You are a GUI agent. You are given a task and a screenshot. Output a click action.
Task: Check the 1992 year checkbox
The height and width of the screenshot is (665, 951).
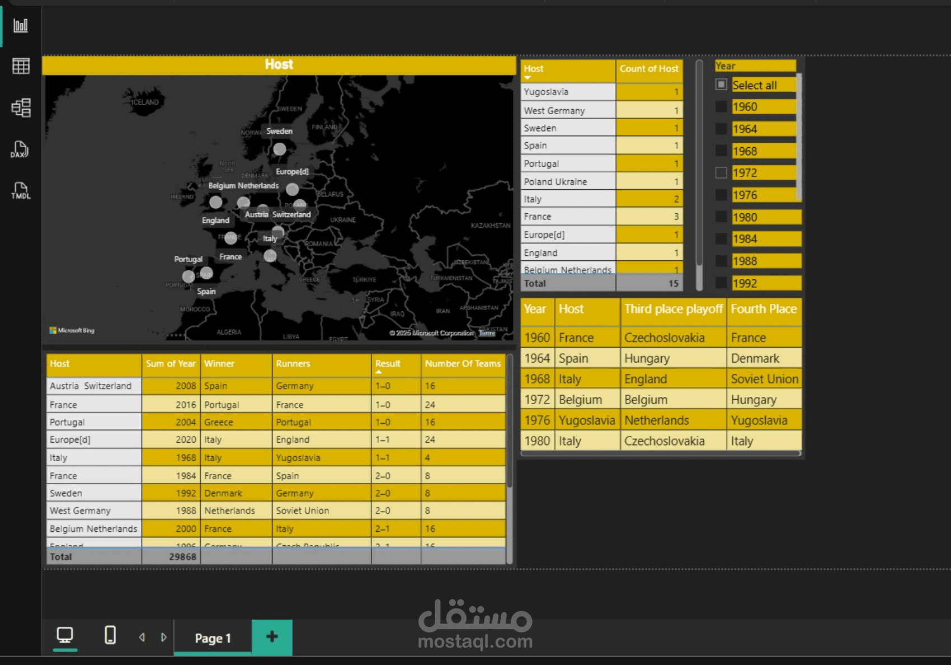point(721,283)
